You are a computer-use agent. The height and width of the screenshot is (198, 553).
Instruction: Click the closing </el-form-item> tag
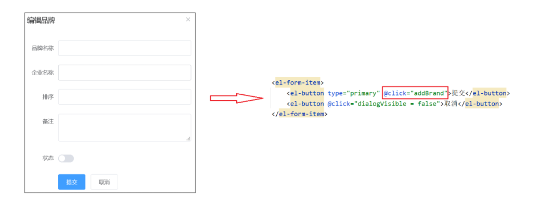[300, 115]
